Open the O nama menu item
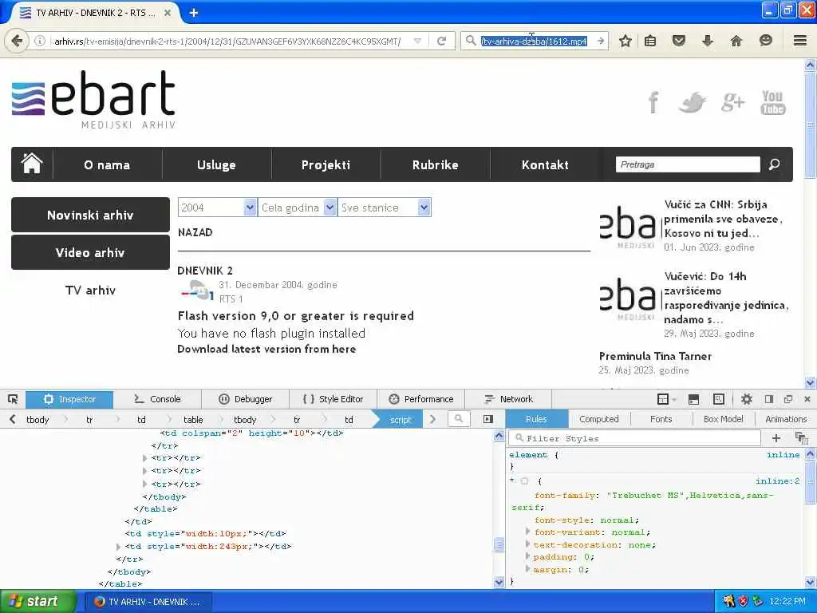 (x=107, y=164)
